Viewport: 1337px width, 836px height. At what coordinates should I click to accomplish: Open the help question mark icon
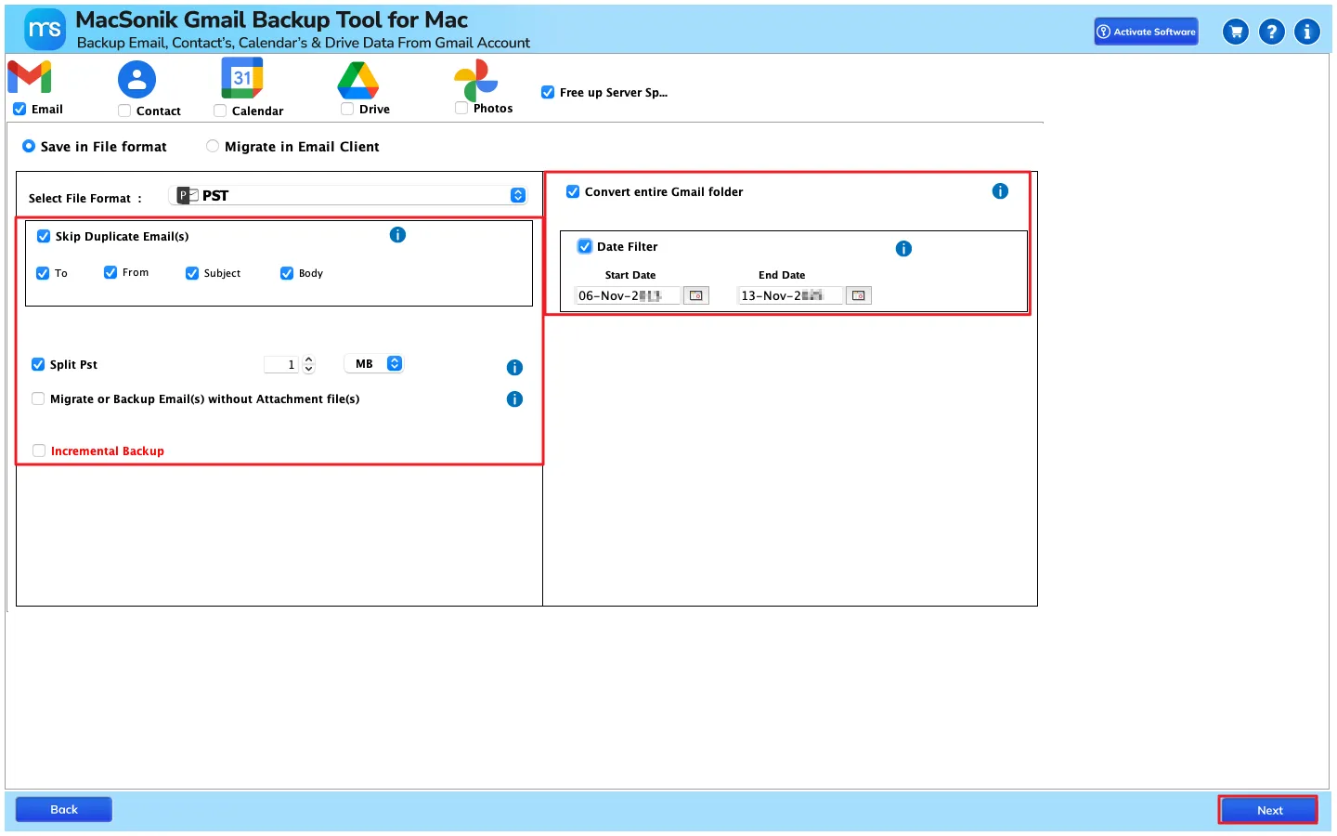[1272, 32]
